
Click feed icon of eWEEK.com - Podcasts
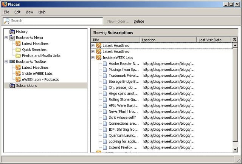click(x=18, y=79)
